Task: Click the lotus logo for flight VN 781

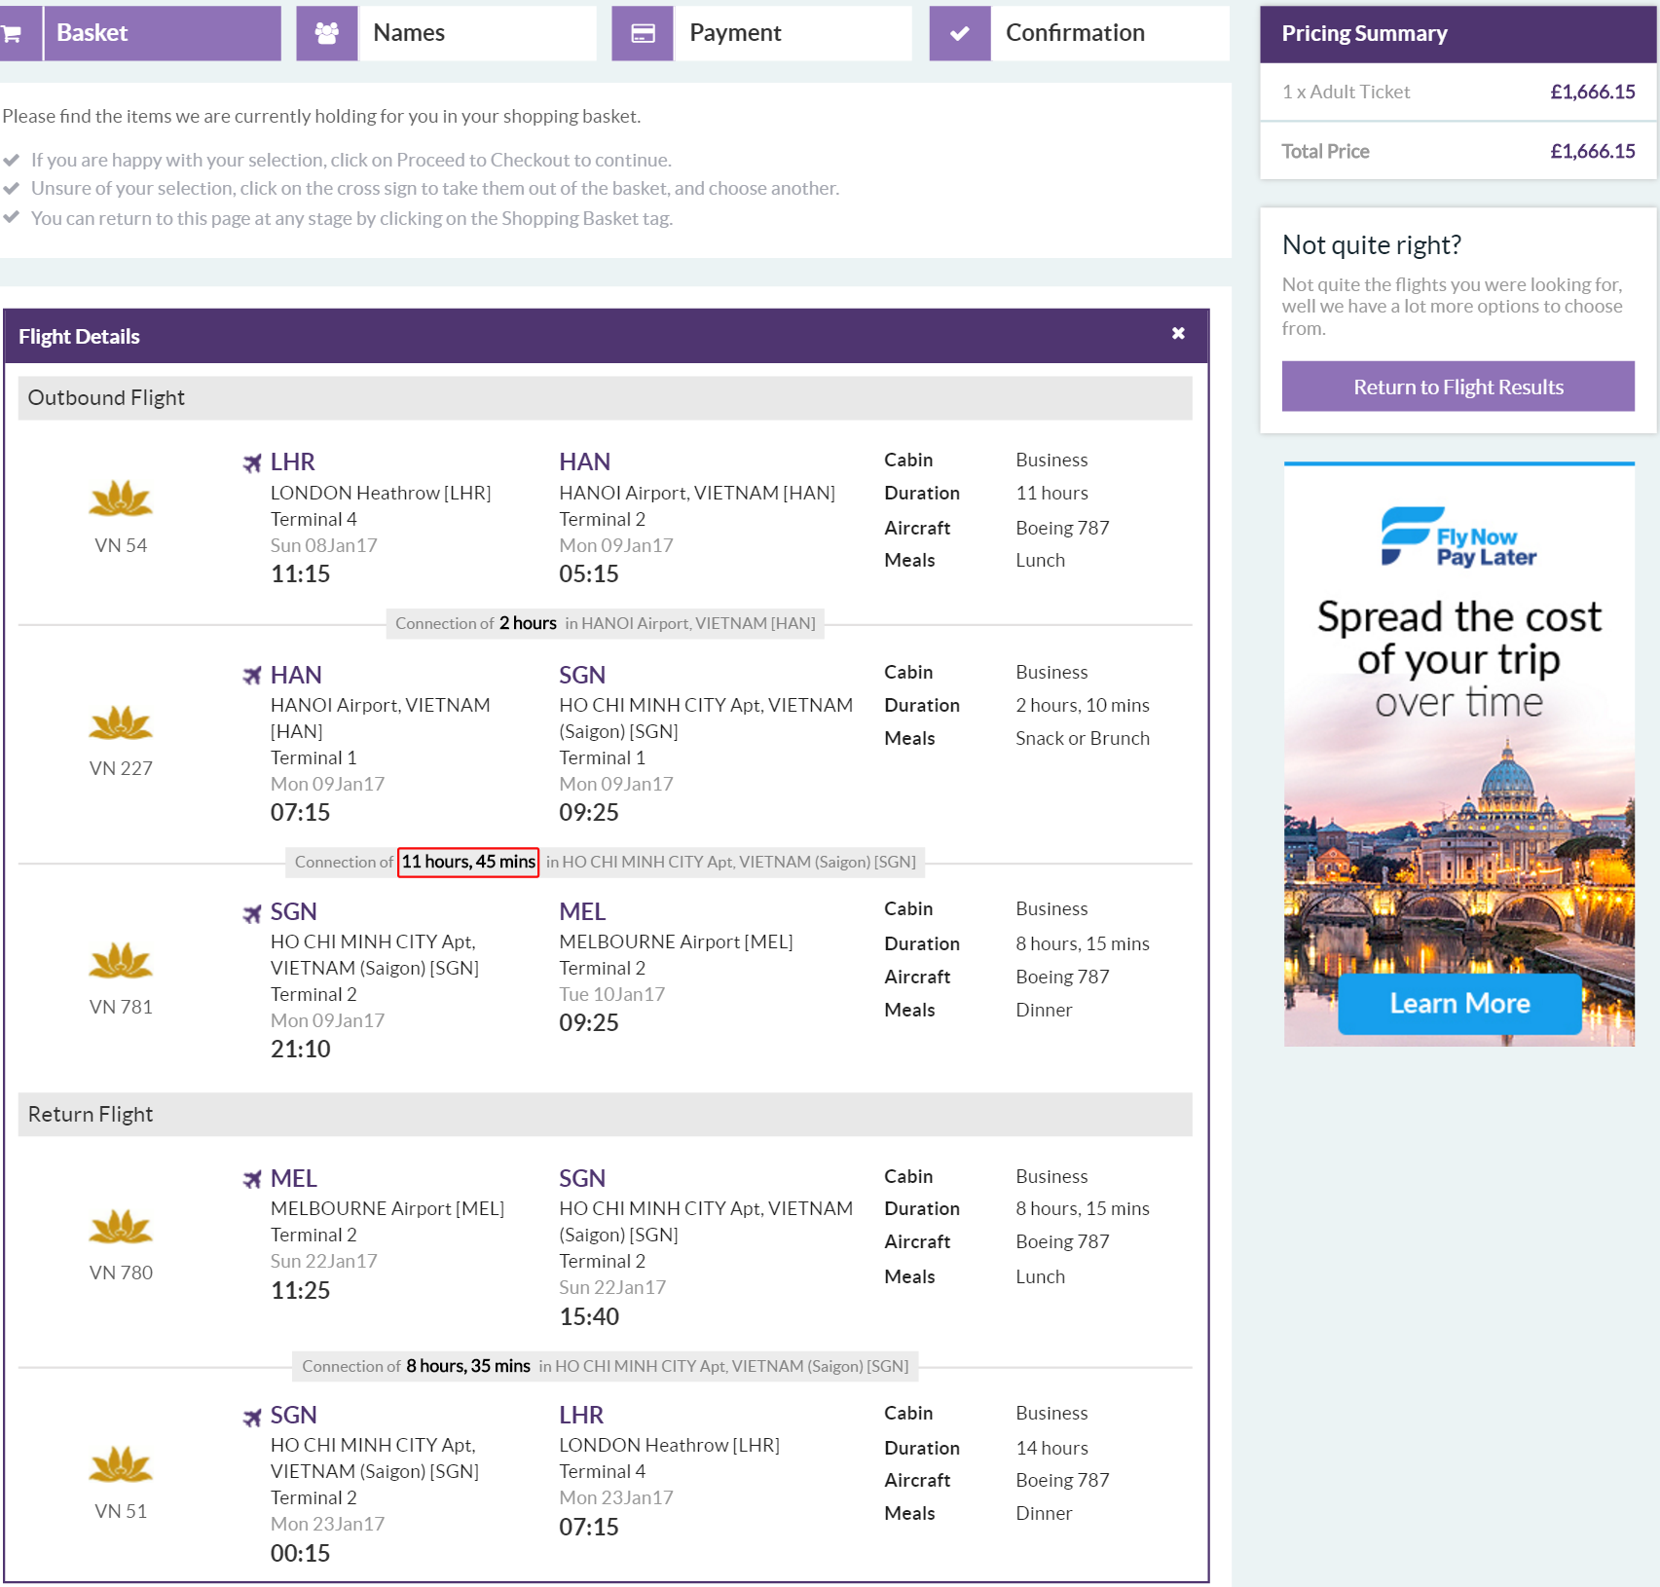Action: (x=121, y=960)
